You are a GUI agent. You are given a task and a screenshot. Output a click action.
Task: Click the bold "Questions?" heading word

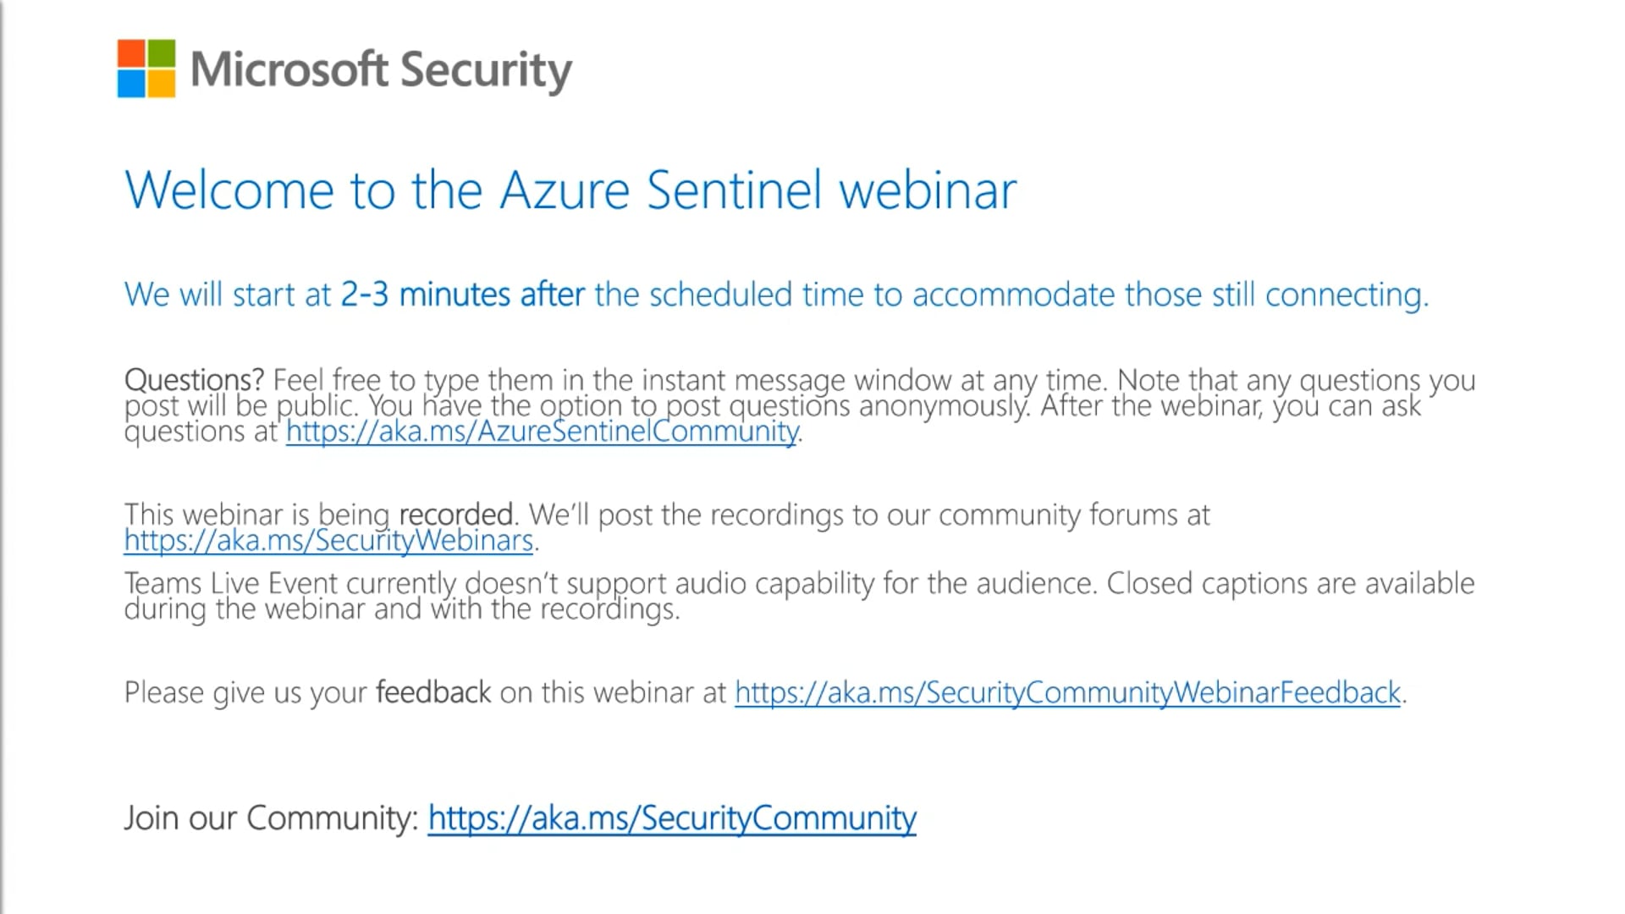pyautogui.click(x=194, y=380)
